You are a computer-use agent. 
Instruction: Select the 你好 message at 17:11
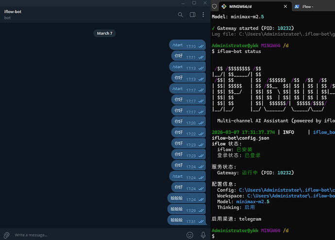pyautogui.click(x=188, y=56)
